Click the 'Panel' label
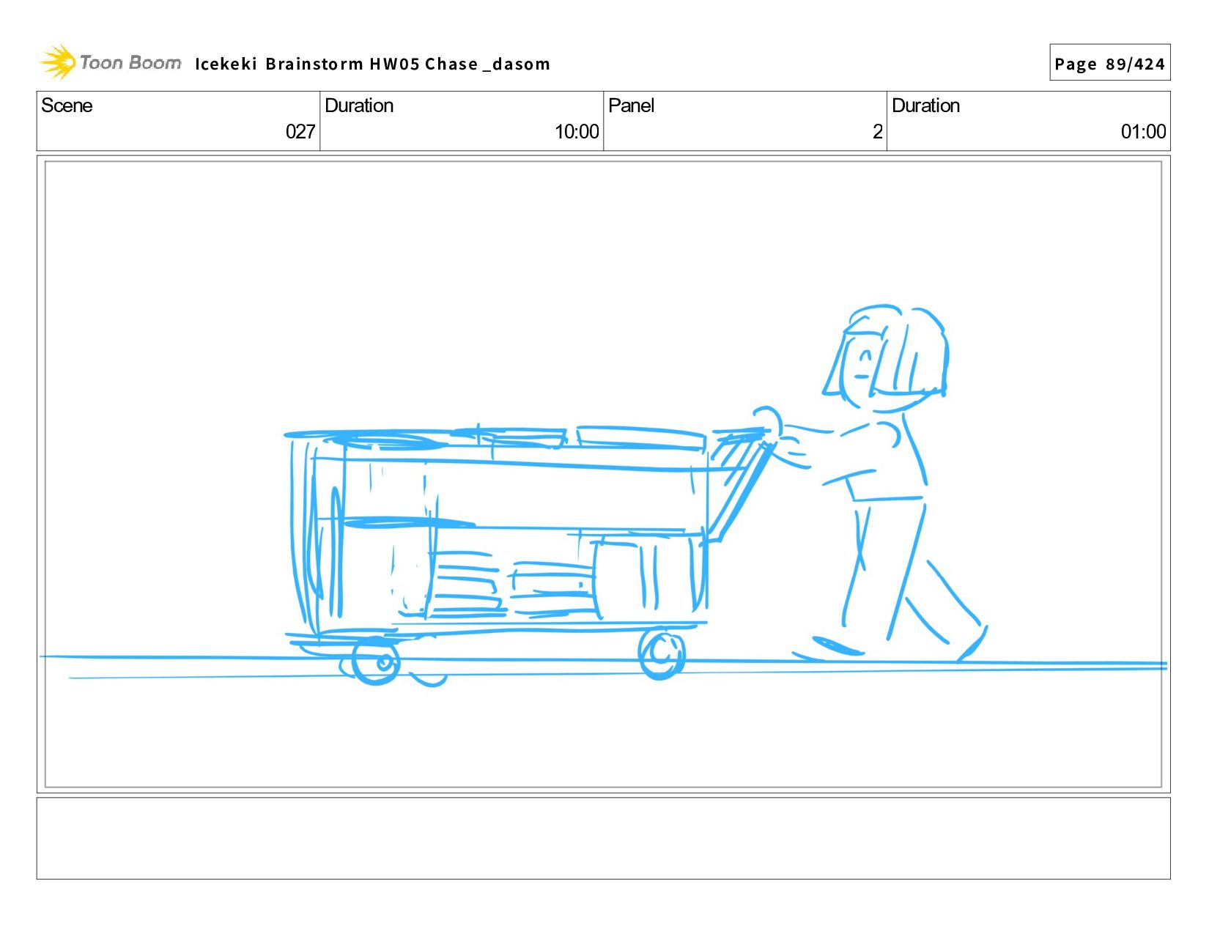Viewport: 1209px width, 934px height. tap(631, 105)
